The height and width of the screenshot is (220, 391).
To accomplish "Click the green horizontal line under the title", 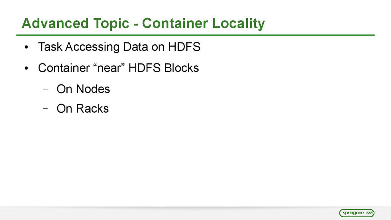I will tap(195, 35).
